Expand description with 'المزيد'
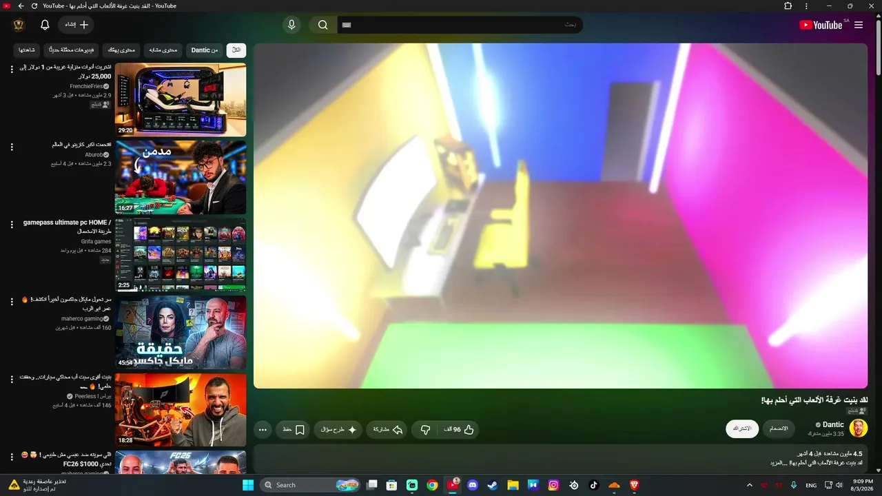The width and height of the screenshot is (882, 496). (x=778, y=463)
